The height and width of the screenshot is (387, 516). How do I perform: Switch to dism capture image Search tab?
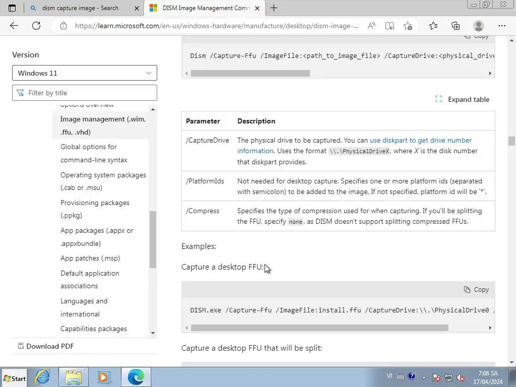click(80, 8)
